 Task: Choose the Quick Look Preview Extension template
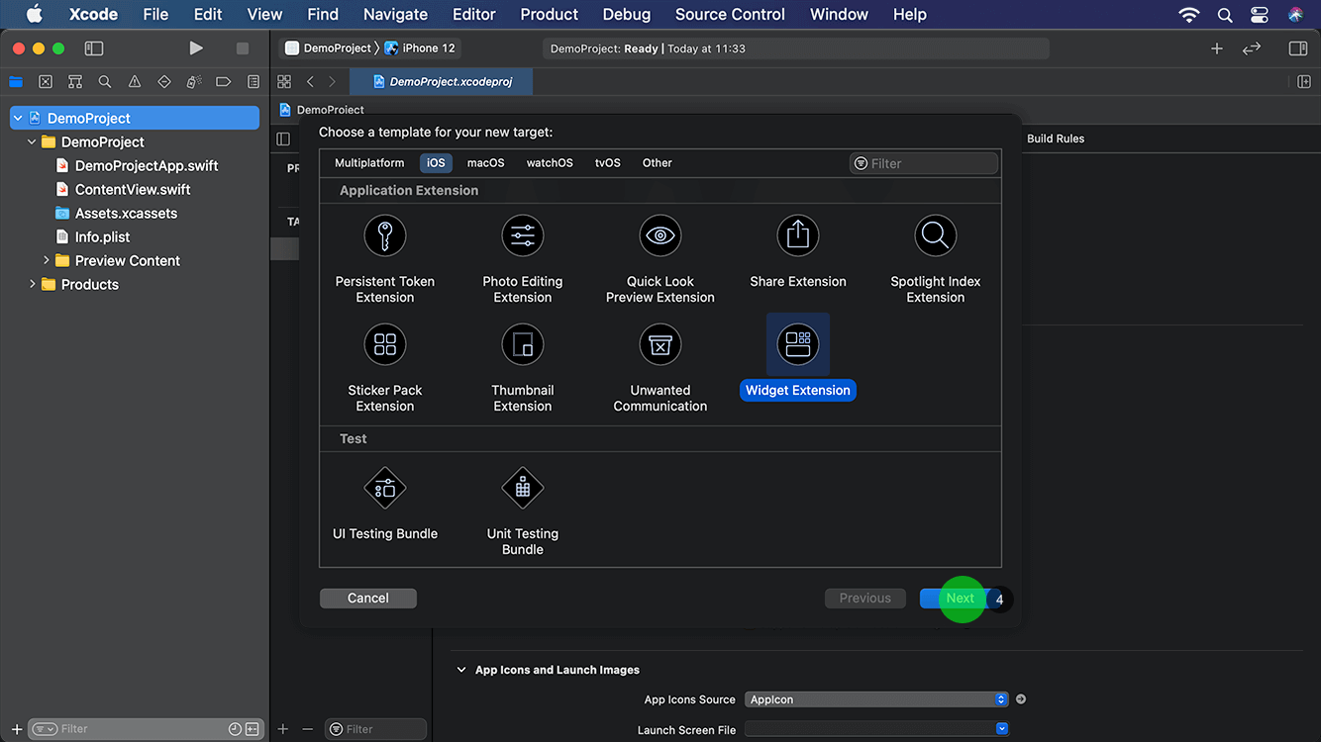click(x=660, y=259)
